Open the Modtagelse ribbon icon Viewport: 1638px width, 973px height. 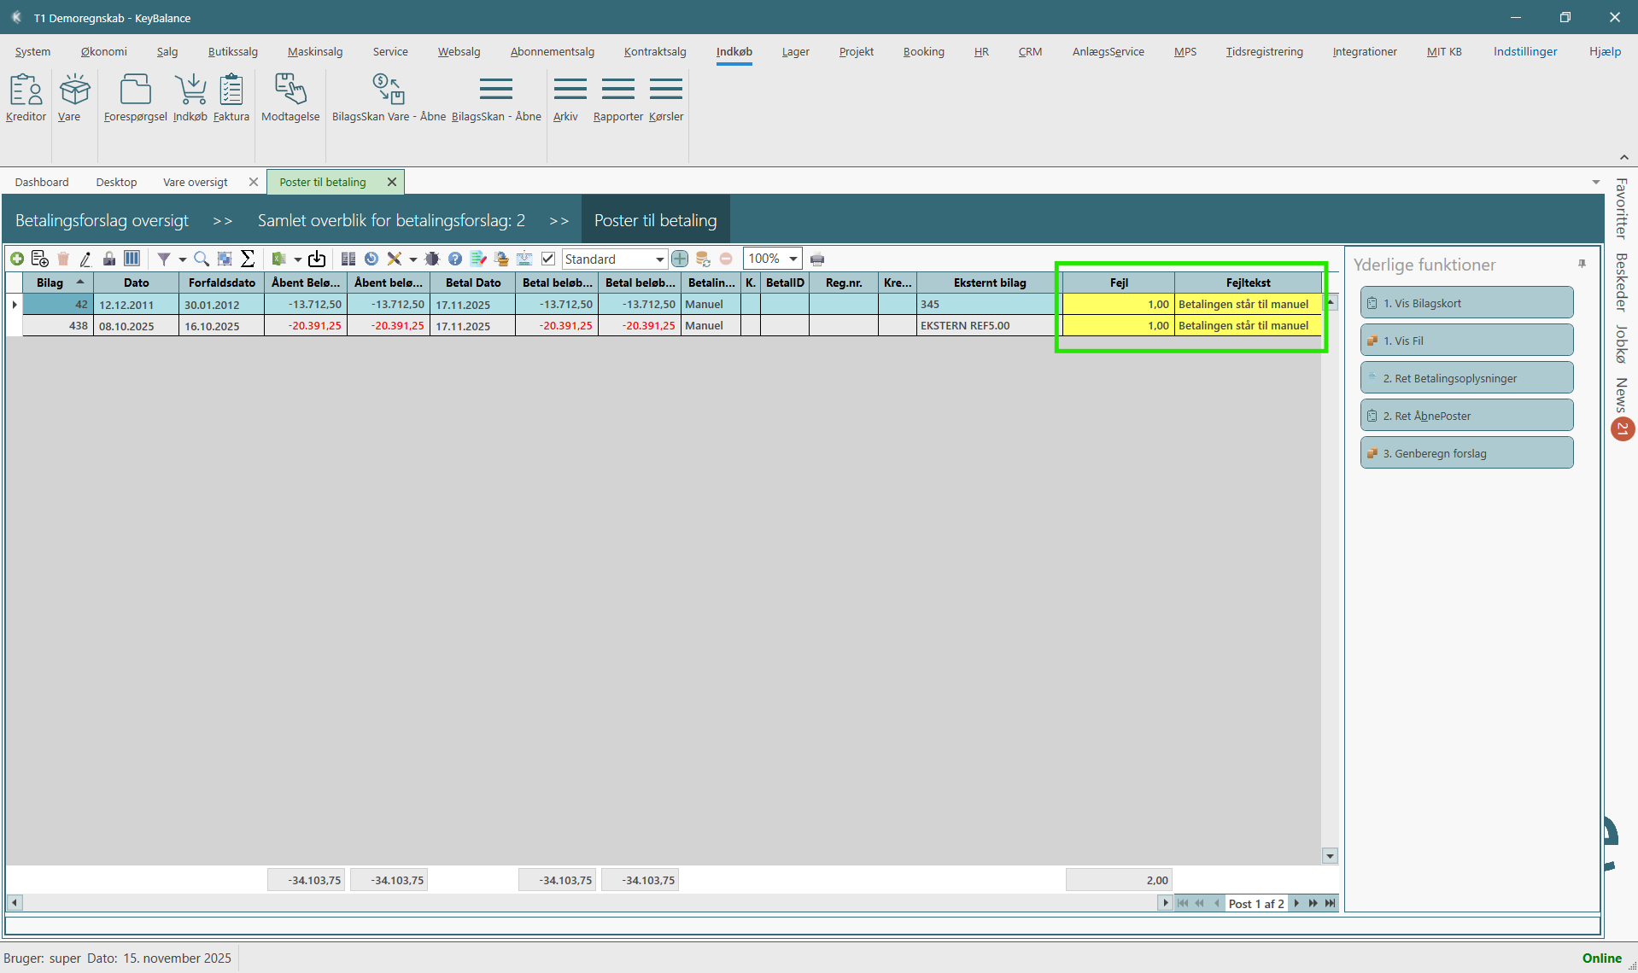[290, 98]
